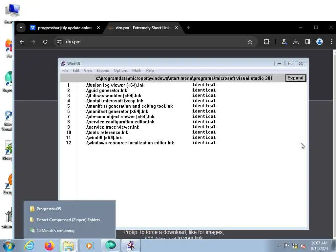Open WinDiff Edit menu

pyautogui.click(x=76, y=71)
